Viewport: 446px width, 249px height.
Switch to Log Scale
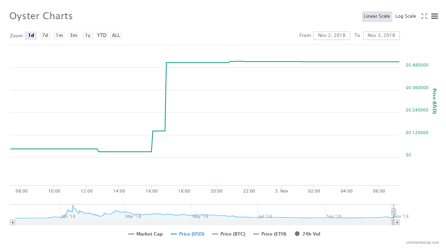(x=406, y=16)
